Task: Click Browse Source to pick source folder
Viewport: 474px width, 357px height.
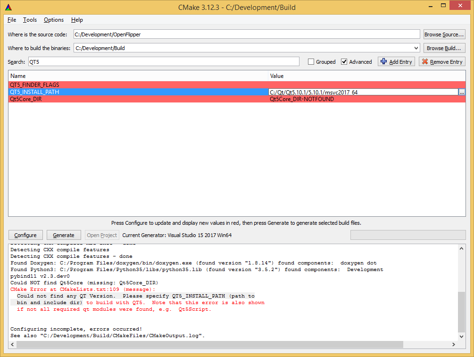Action: (444, 34)
